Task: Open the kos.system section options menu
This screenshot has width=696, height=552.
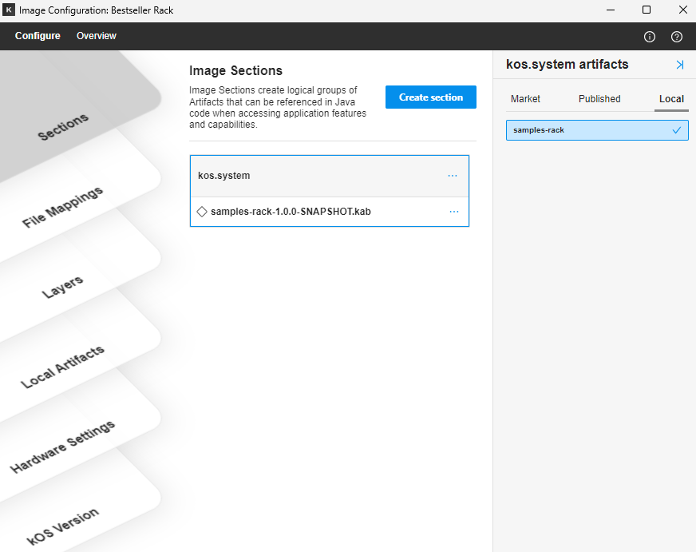Action: click(453, 176)
